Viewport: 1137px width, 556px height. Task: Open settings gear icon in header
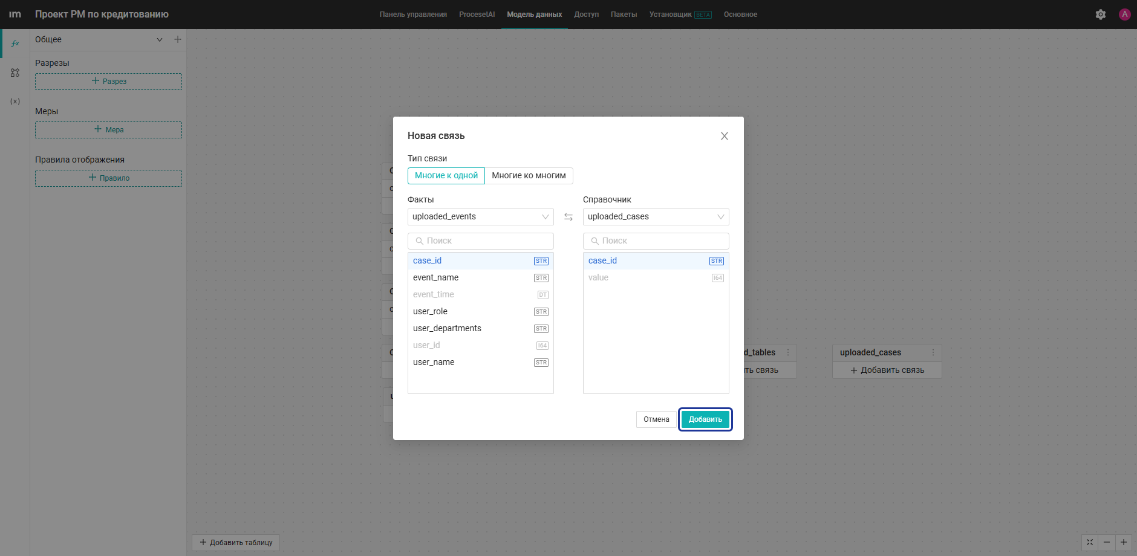1101,15
